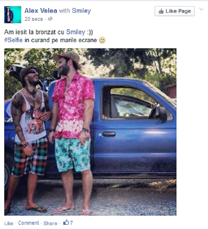Open the 20 secs timestamp link
Image resolution: width=208 pixels, height=229 pixels.
(34, 19)
